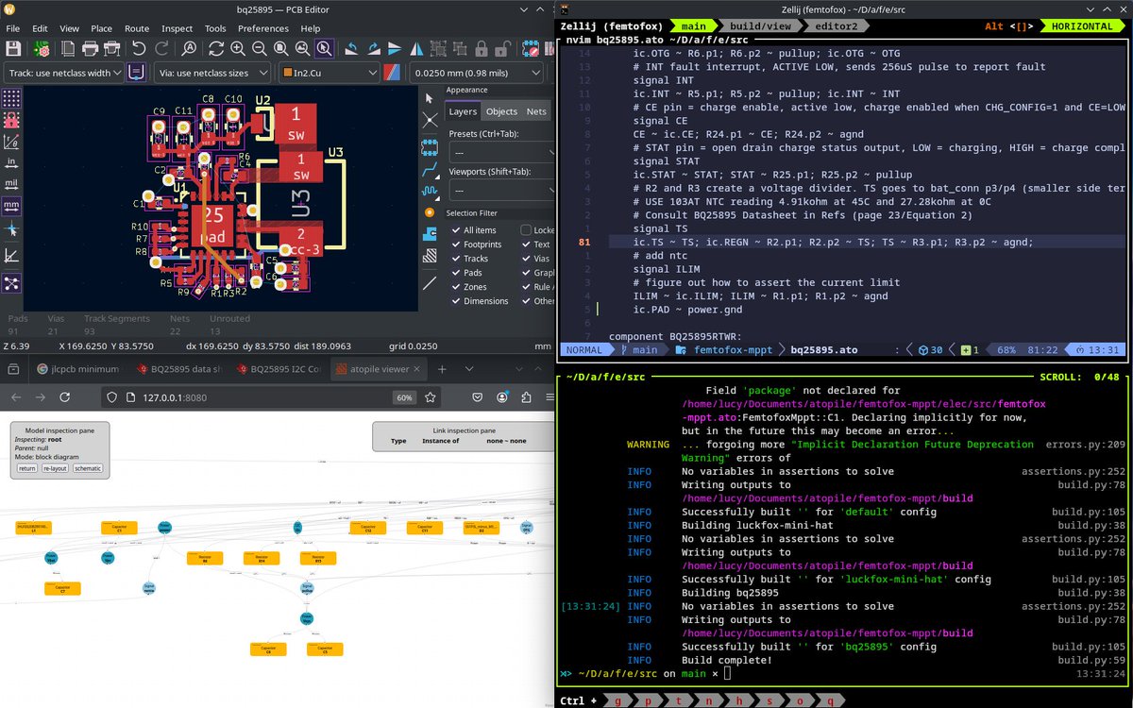
Task: Refresh the PCB view
Action: pos(216,48)
